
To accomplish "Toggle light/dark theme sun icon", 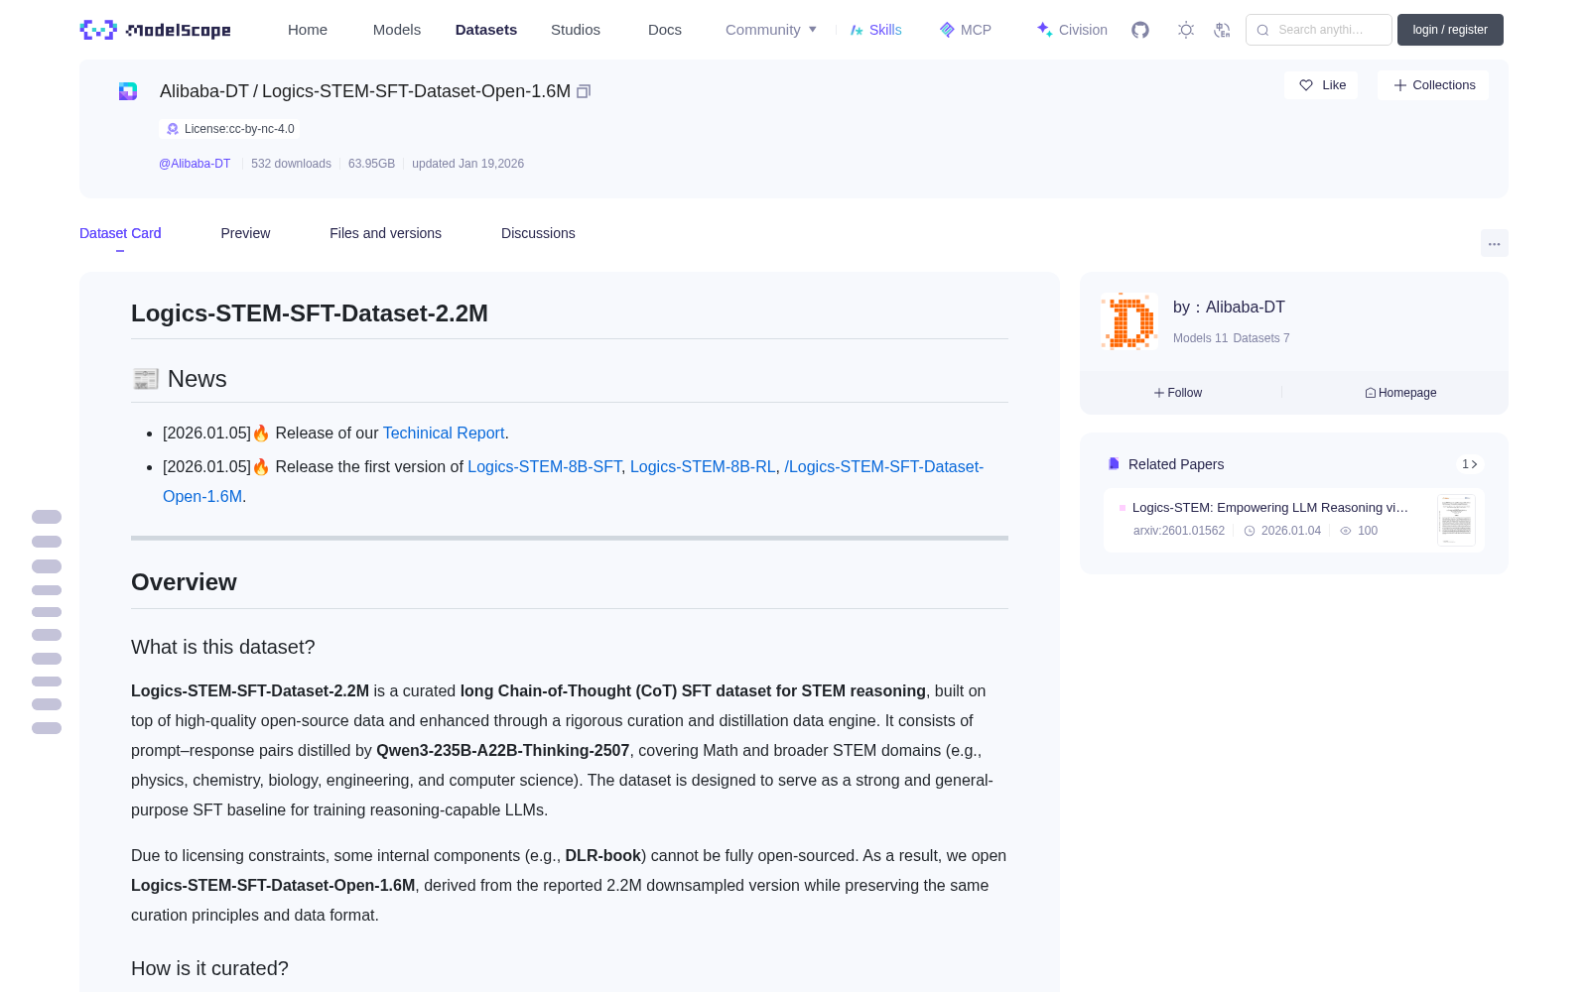I will pyautogui.click(x=1186, y=30).
